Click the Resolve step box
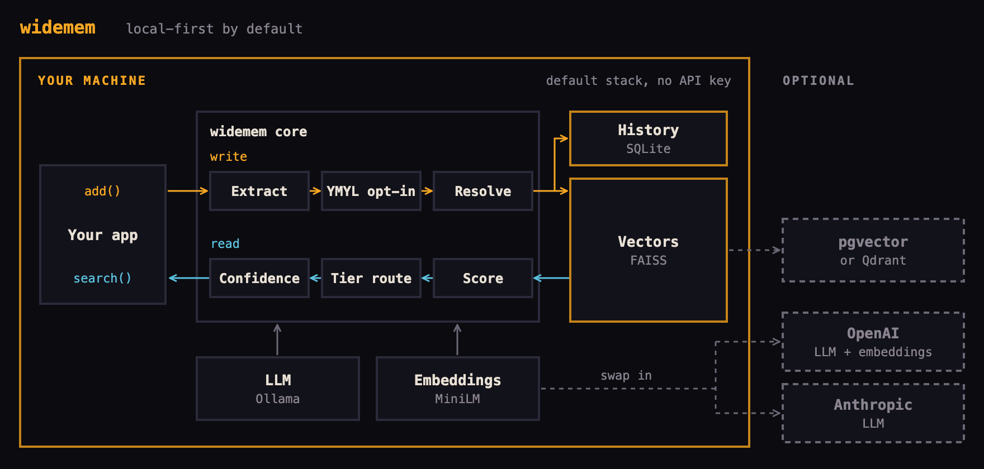The image size is (984, 469). click(483, 191)
